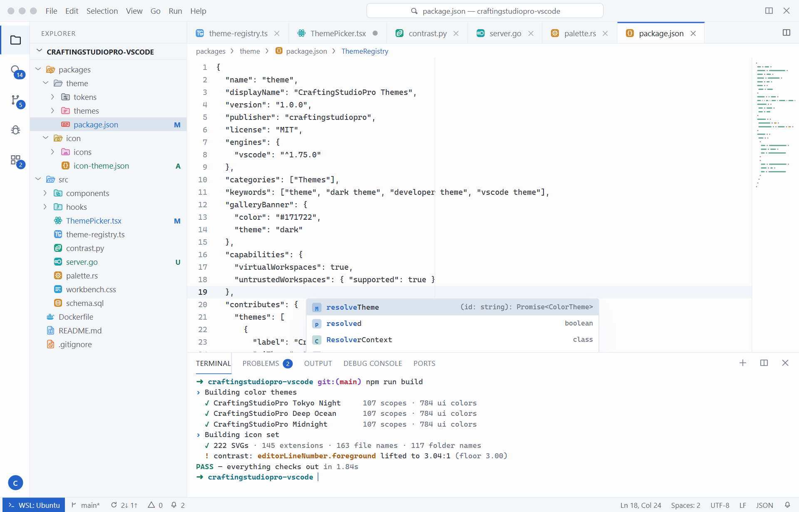Screen dimensions: 799x512
Task: Open the account avatar at bottom left
Action: coord(15,483)
